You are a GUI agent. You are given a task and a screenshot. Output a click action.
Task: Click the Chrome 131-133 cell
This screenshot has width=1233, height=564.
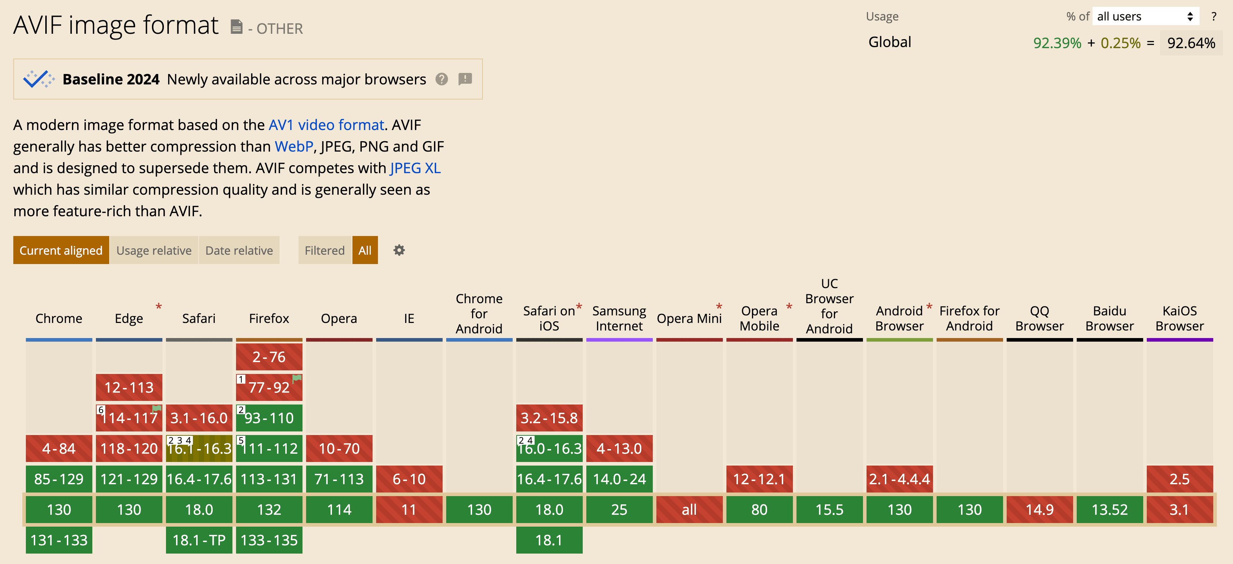(59, 540)
